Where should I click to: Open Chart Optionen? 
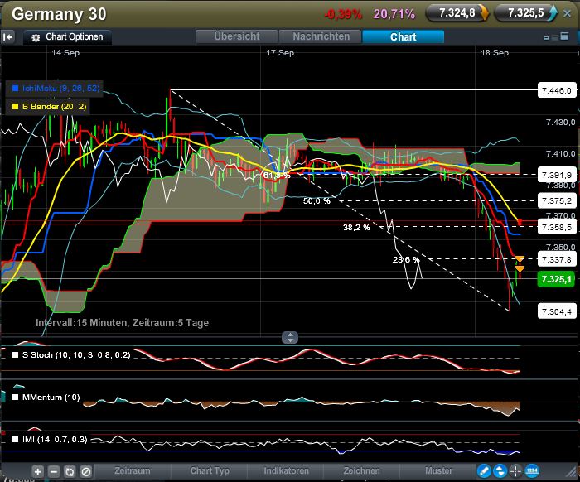point(67,37)
